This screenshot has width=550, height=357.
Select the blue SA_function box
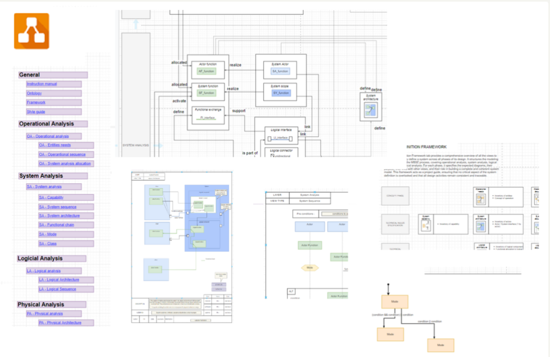[x=281, y=71]
